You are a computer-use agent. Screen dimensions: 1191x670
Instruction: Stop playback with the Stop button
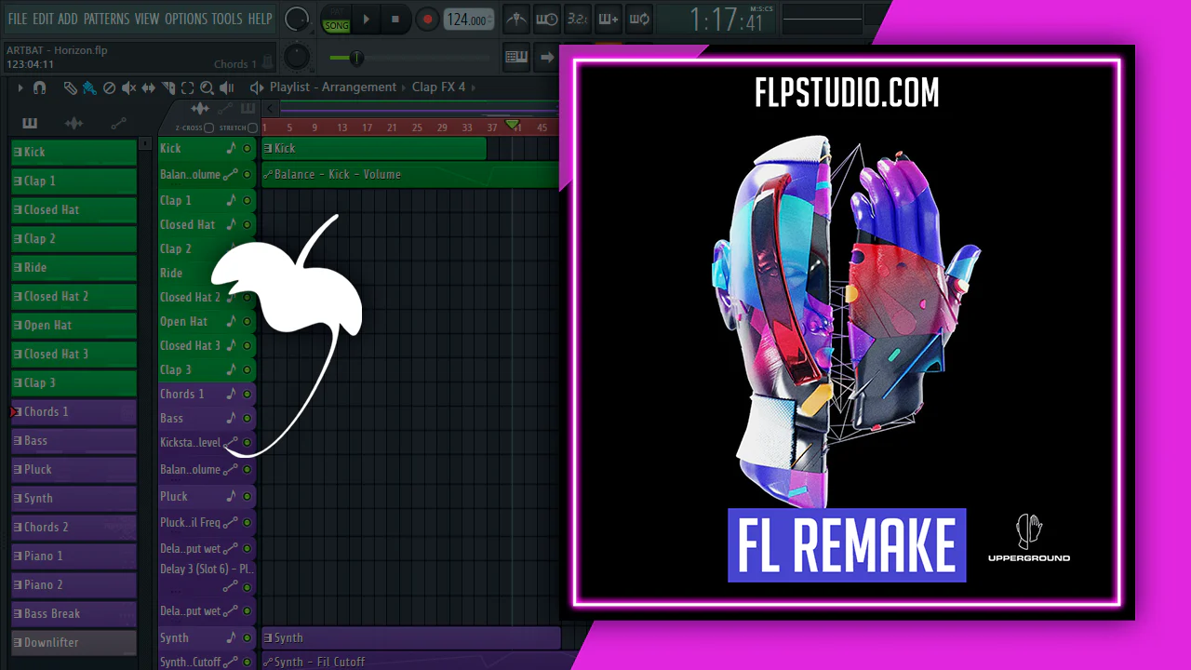[x=395, y=19]
